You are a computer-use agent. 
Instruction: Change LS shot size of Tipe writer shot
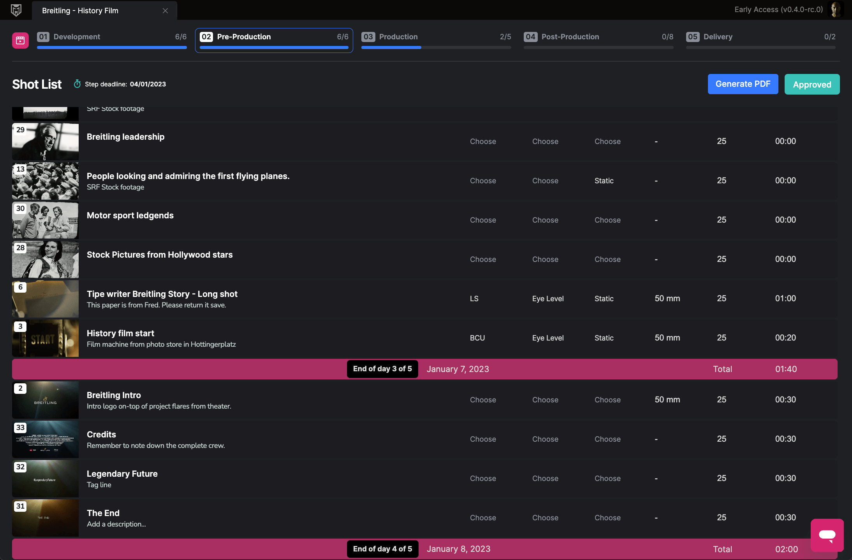coord(474,298)
